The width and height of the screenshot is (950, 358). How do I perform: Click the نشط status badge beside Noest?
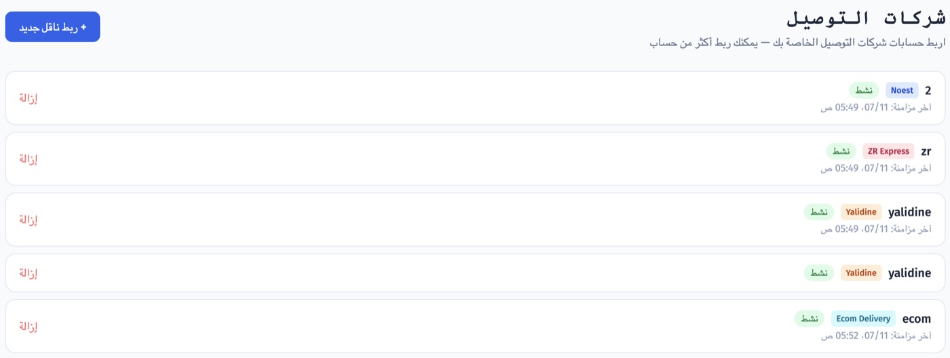(864, 90)
